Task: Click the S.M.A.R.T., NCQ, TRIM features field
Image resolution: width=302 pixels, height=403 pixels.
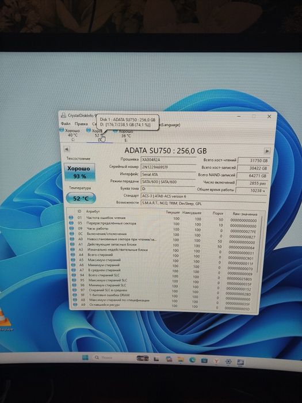Action: click(x=204, y=203)
